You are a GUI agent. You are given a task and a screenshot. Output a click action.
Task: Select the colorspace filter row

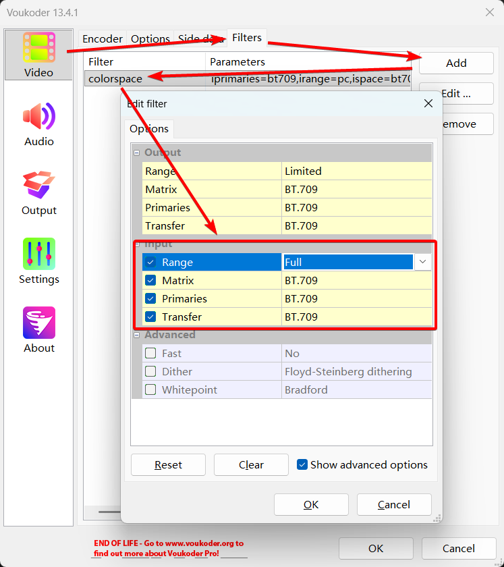coord(115,79)
